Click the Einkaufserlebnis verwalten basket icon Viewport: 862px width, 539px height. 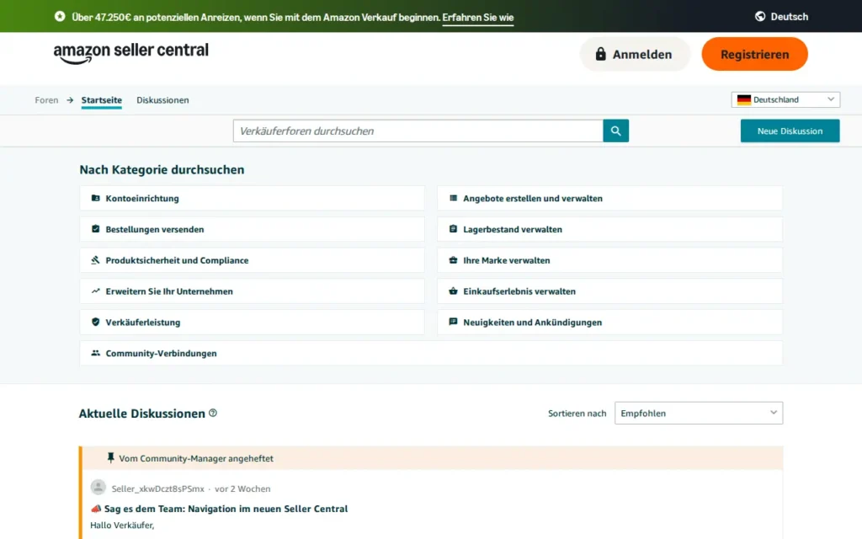pos(453,291)
